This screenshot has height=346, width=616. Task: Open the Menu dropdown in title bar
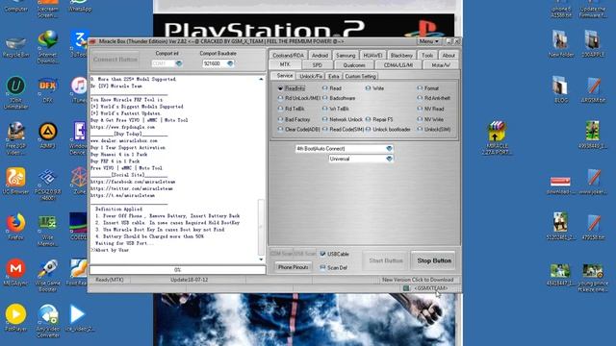[428, 41]
